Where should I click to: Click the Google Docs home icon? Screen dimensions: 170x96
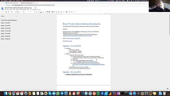[x=2, y=9]
